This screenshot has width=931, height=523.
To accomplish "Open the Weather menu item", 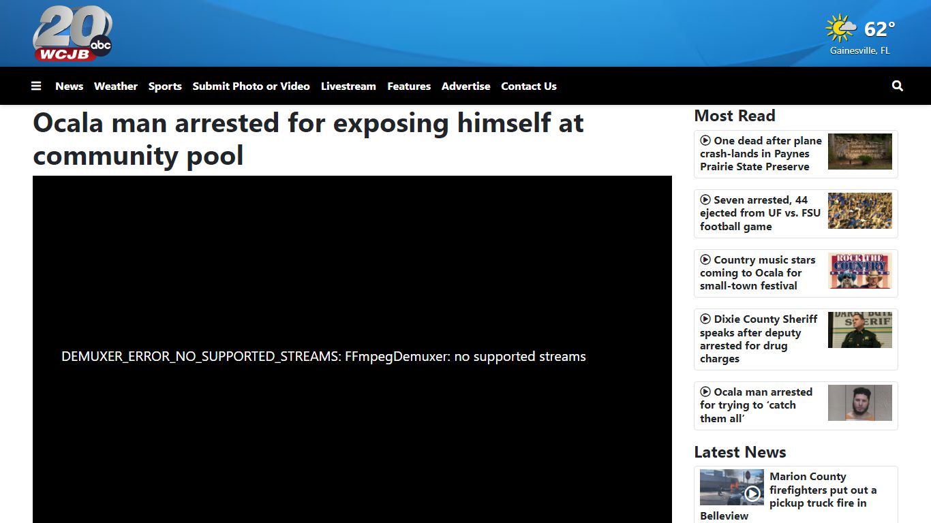I will 116,86.
